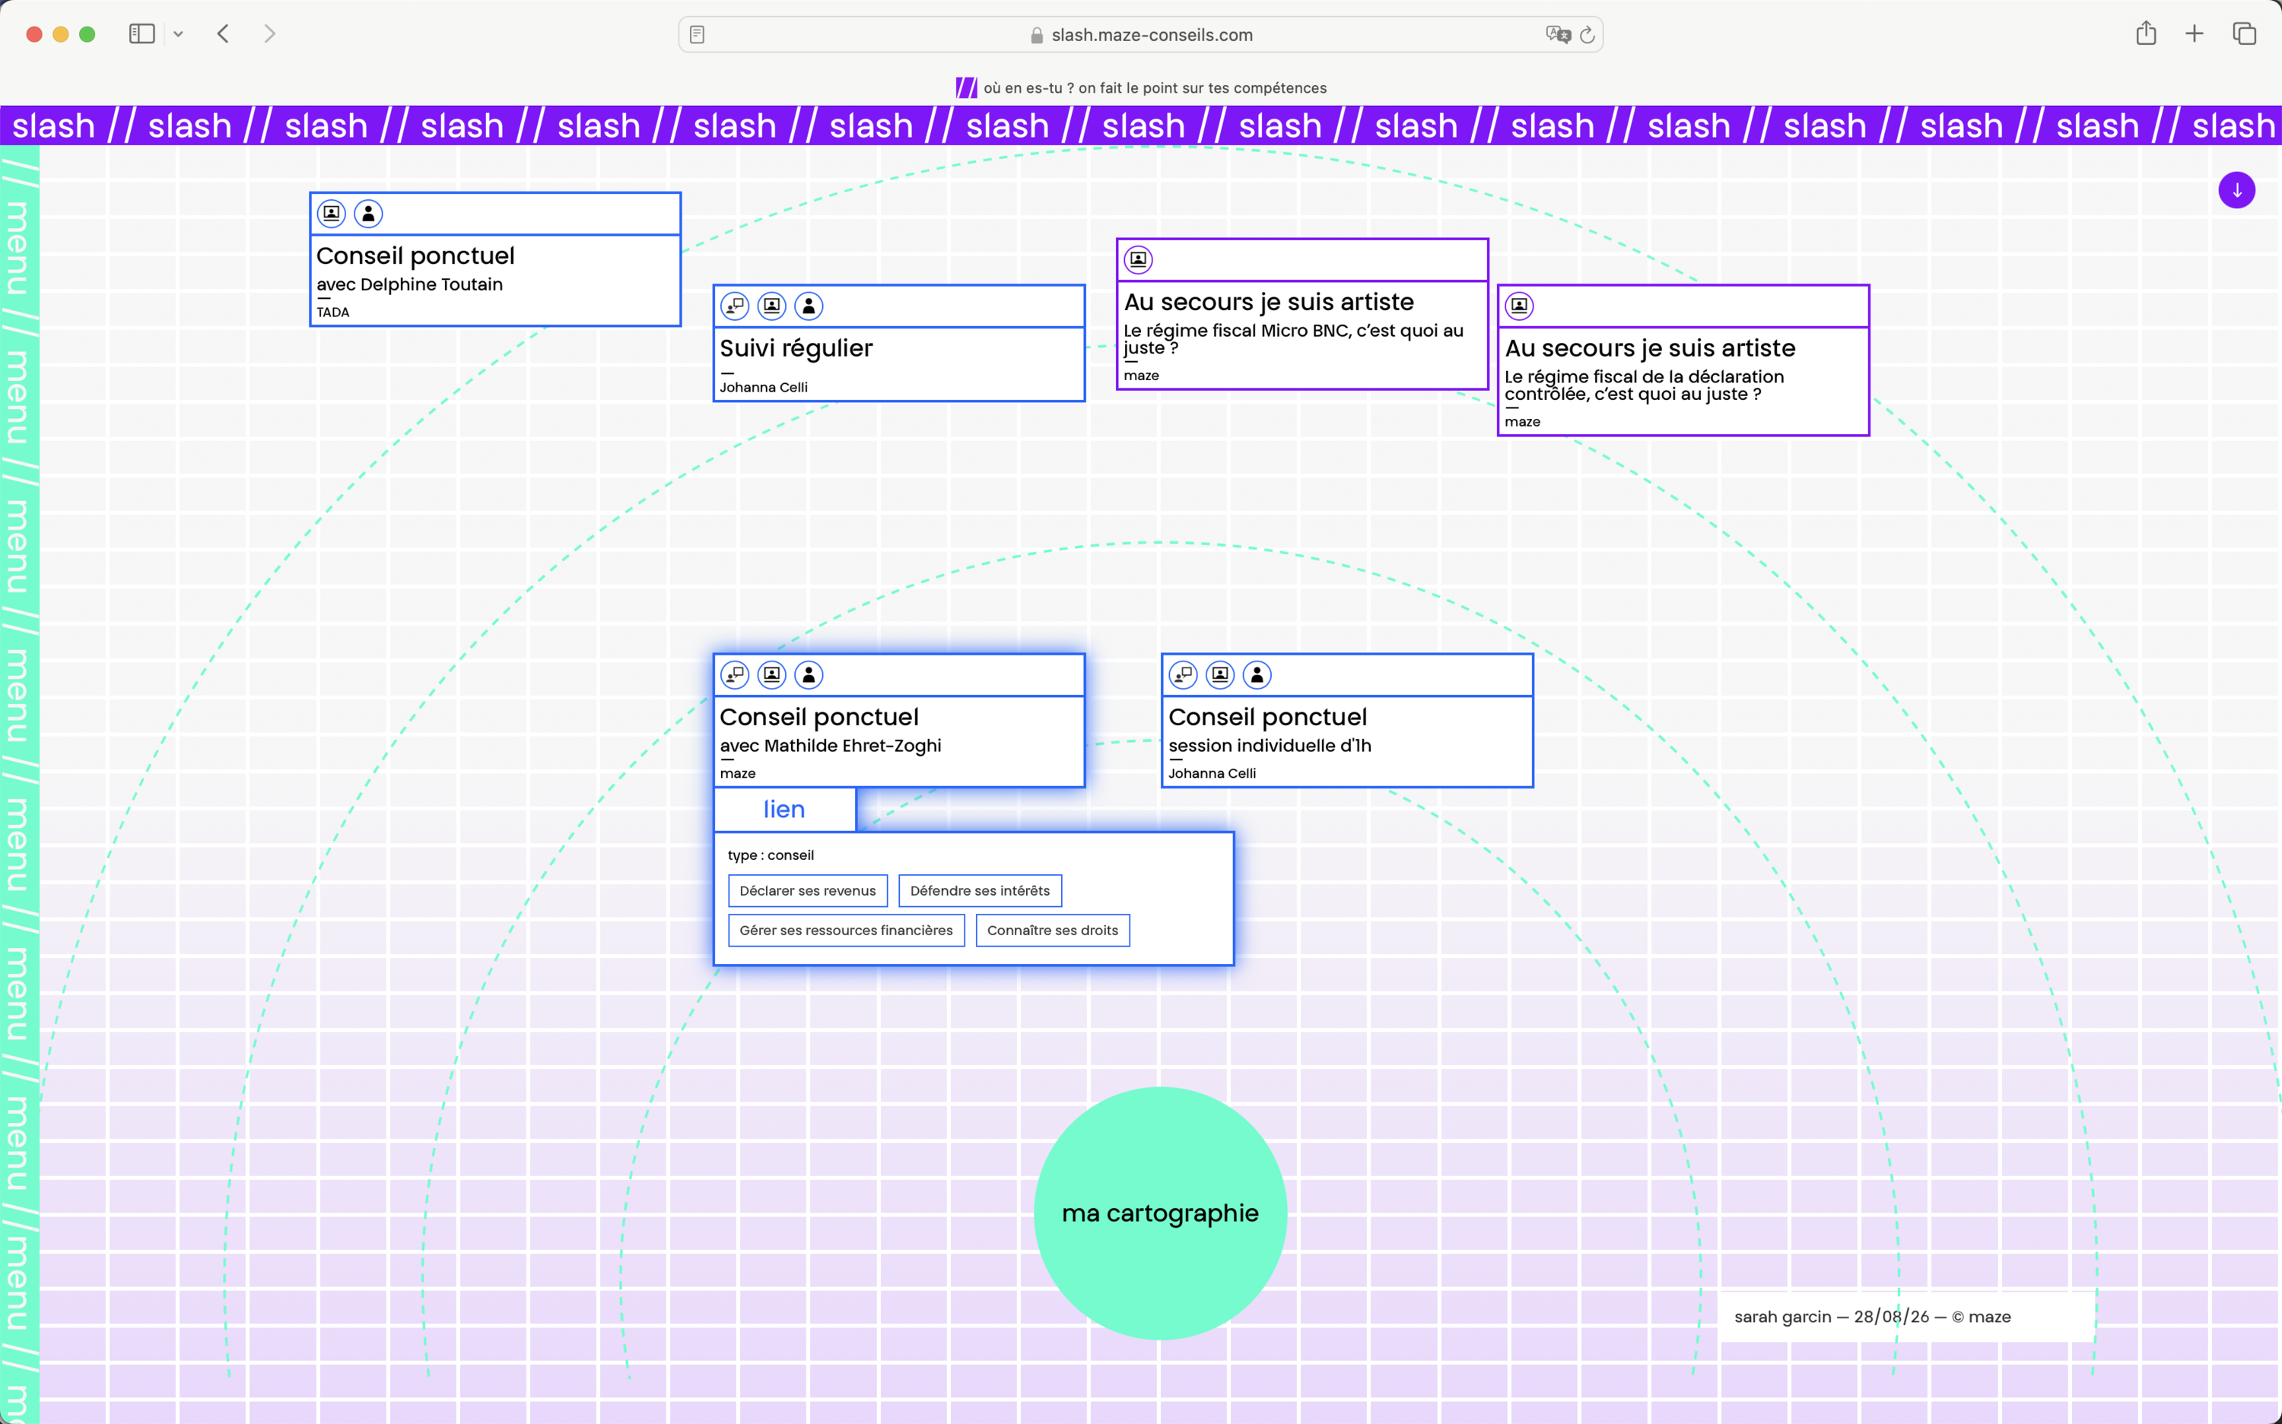This screenshot has width=2282, height=1424.
Task: Open the page tab titled où en es-tu
Action: click(1141, 87)
